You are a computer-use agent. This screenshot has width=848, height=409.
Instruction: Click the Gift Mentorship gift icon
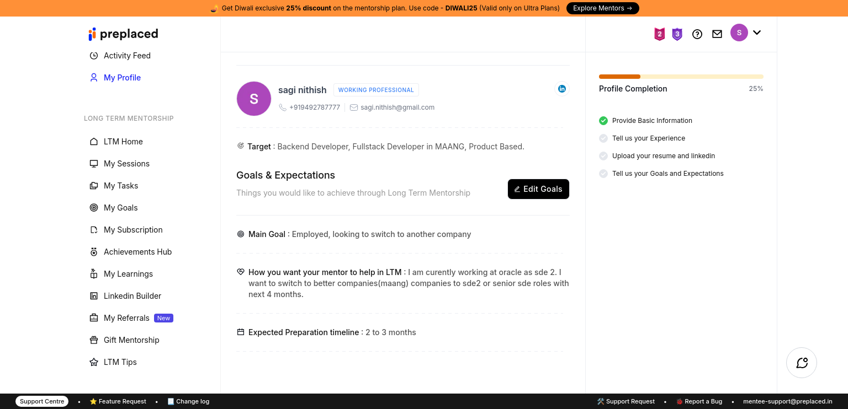(x=94, y=340)
